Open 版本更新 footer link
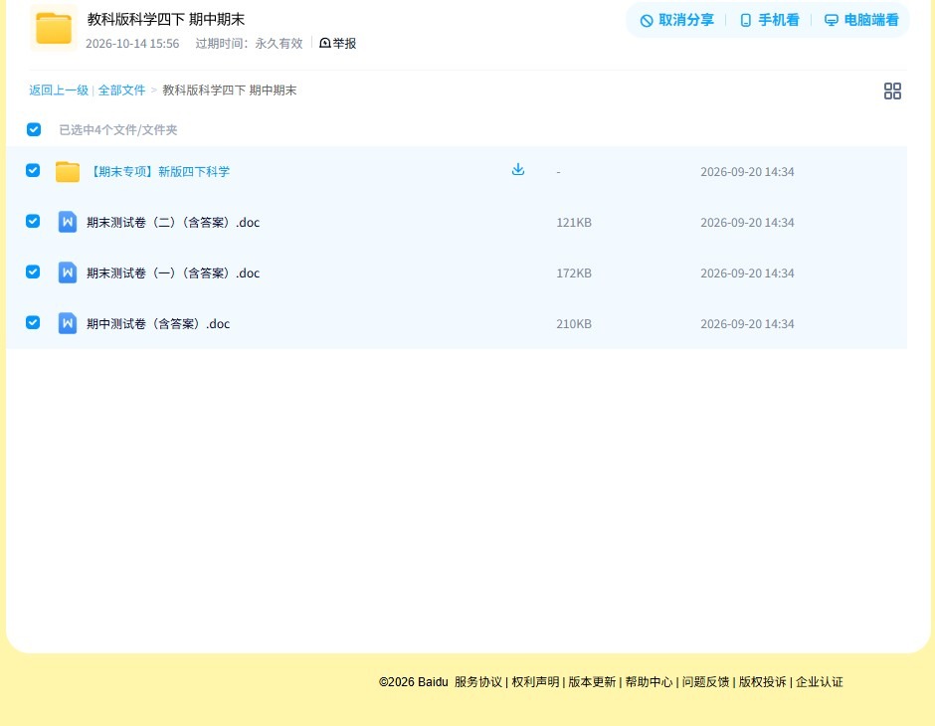 592,682
